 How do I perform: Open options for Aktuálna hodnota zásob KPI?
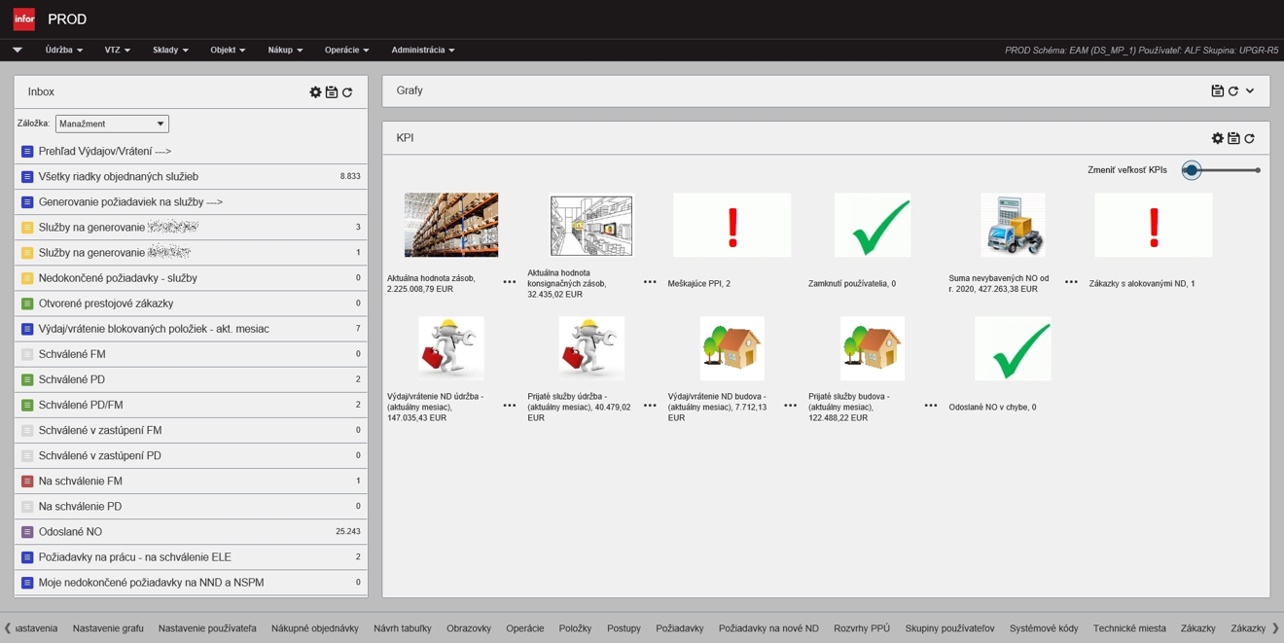(x=510, y=282)
